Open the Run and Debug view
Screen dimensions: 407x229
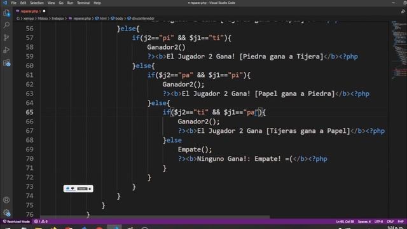click(x=6, y=50)
